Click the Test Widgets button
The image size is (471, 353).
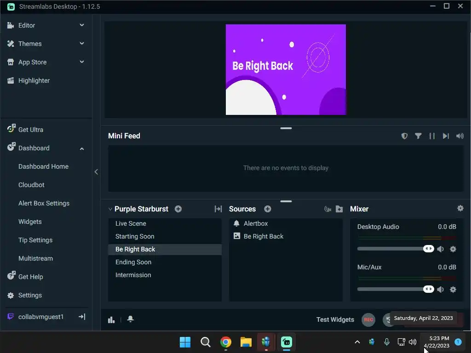(335, 320)
